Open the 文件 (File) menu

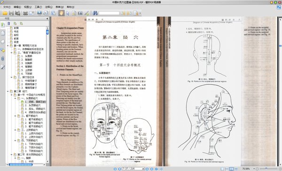(7, 7)
